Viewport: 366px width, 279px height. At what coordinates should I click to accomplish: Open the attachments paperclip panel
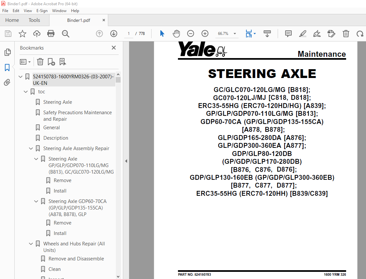coord(7,83)
